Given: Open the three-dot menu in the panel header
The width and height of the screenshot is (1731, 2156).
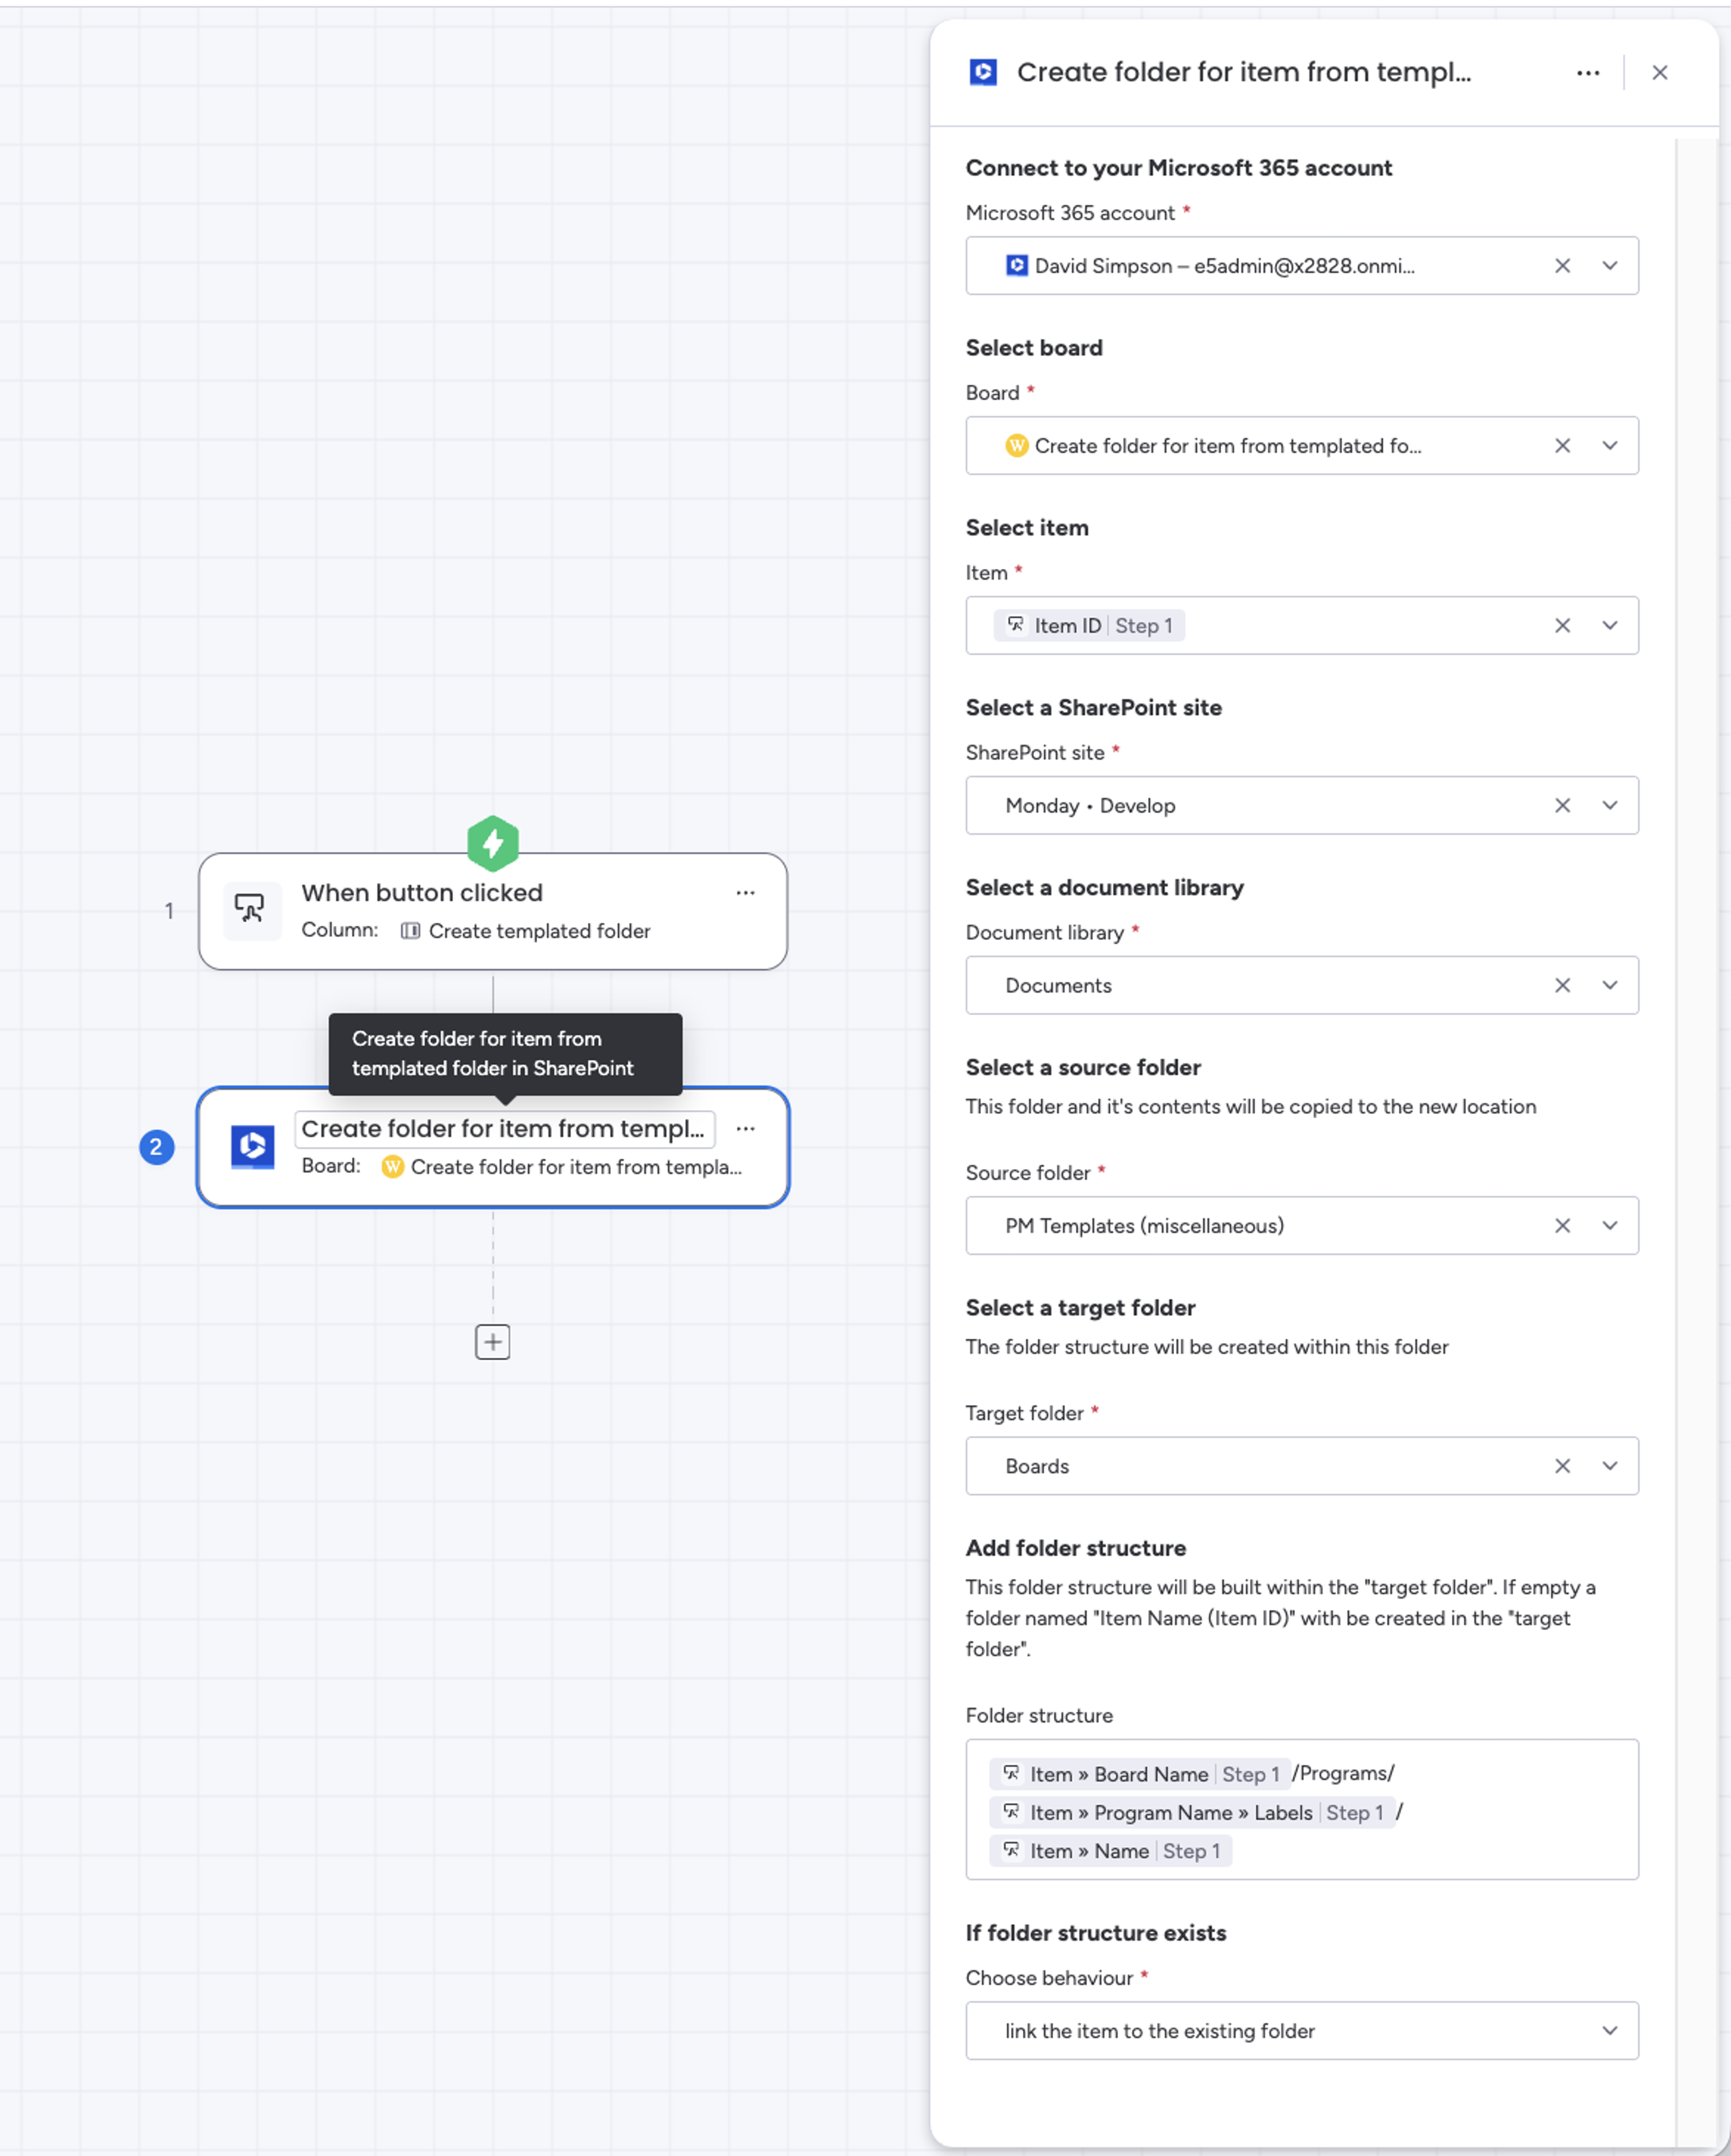Looking at the screenshot, I should click(x=1588, y=72).
